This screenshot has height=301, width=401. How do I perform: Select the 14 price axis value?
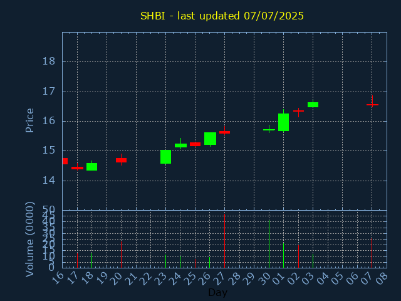pyautogui.click(x=49, y=181)
